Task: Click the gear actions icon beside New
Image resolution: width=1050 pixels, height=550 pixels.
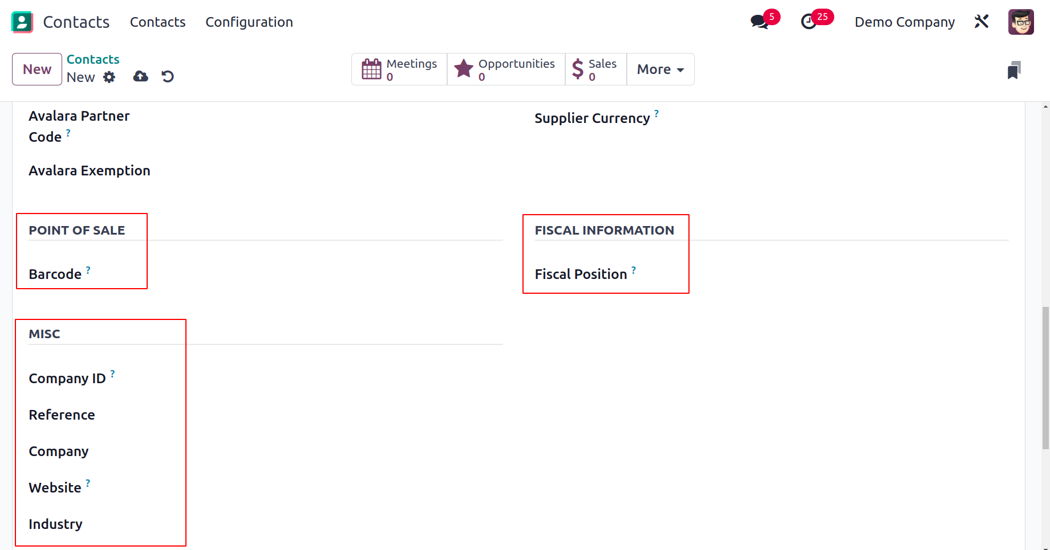Action: coord(109,77)
